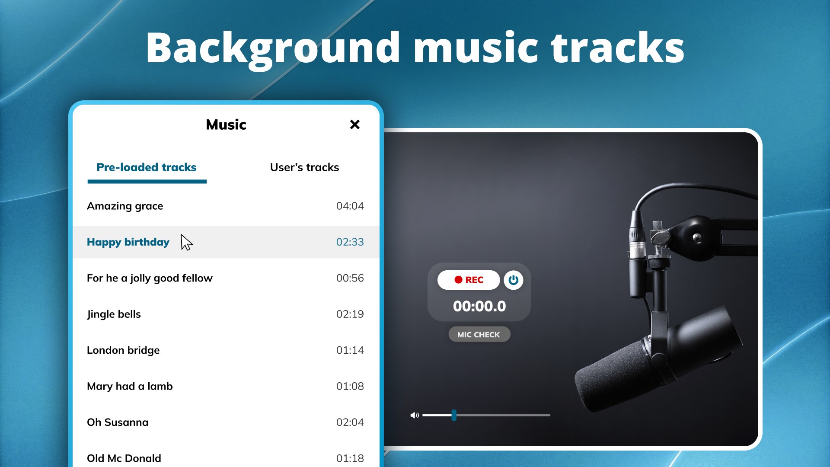This screenshot has height=467, width=830.
Task: Select the Pre-loaded tracks tab
Action: (x=147, y=167)
